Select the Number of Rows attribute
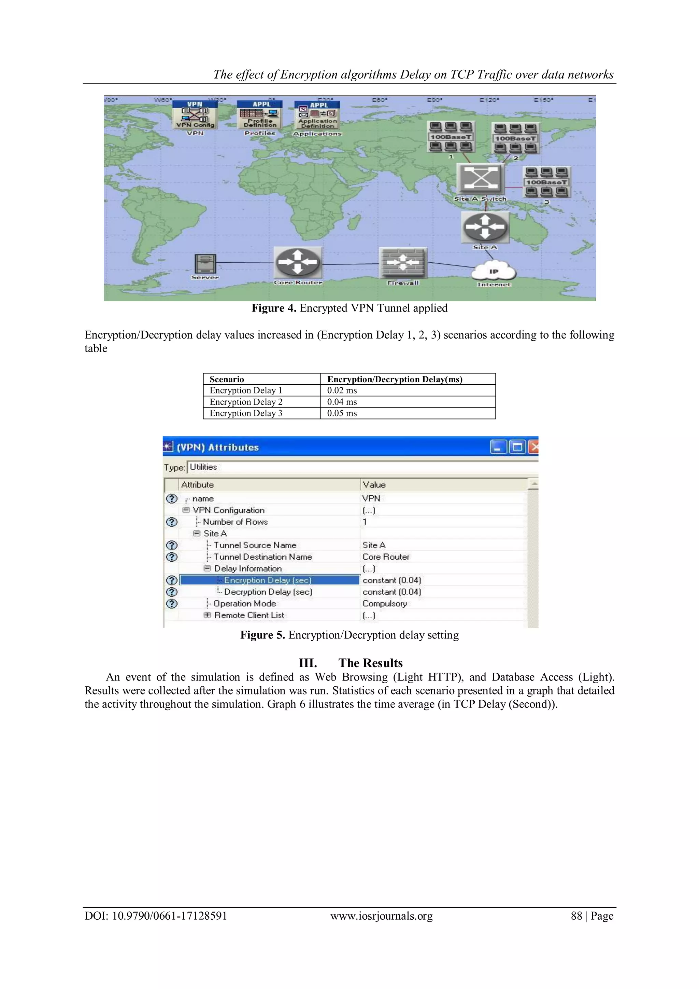This screenshot has width=699, height=989. [x=235, y=522]
